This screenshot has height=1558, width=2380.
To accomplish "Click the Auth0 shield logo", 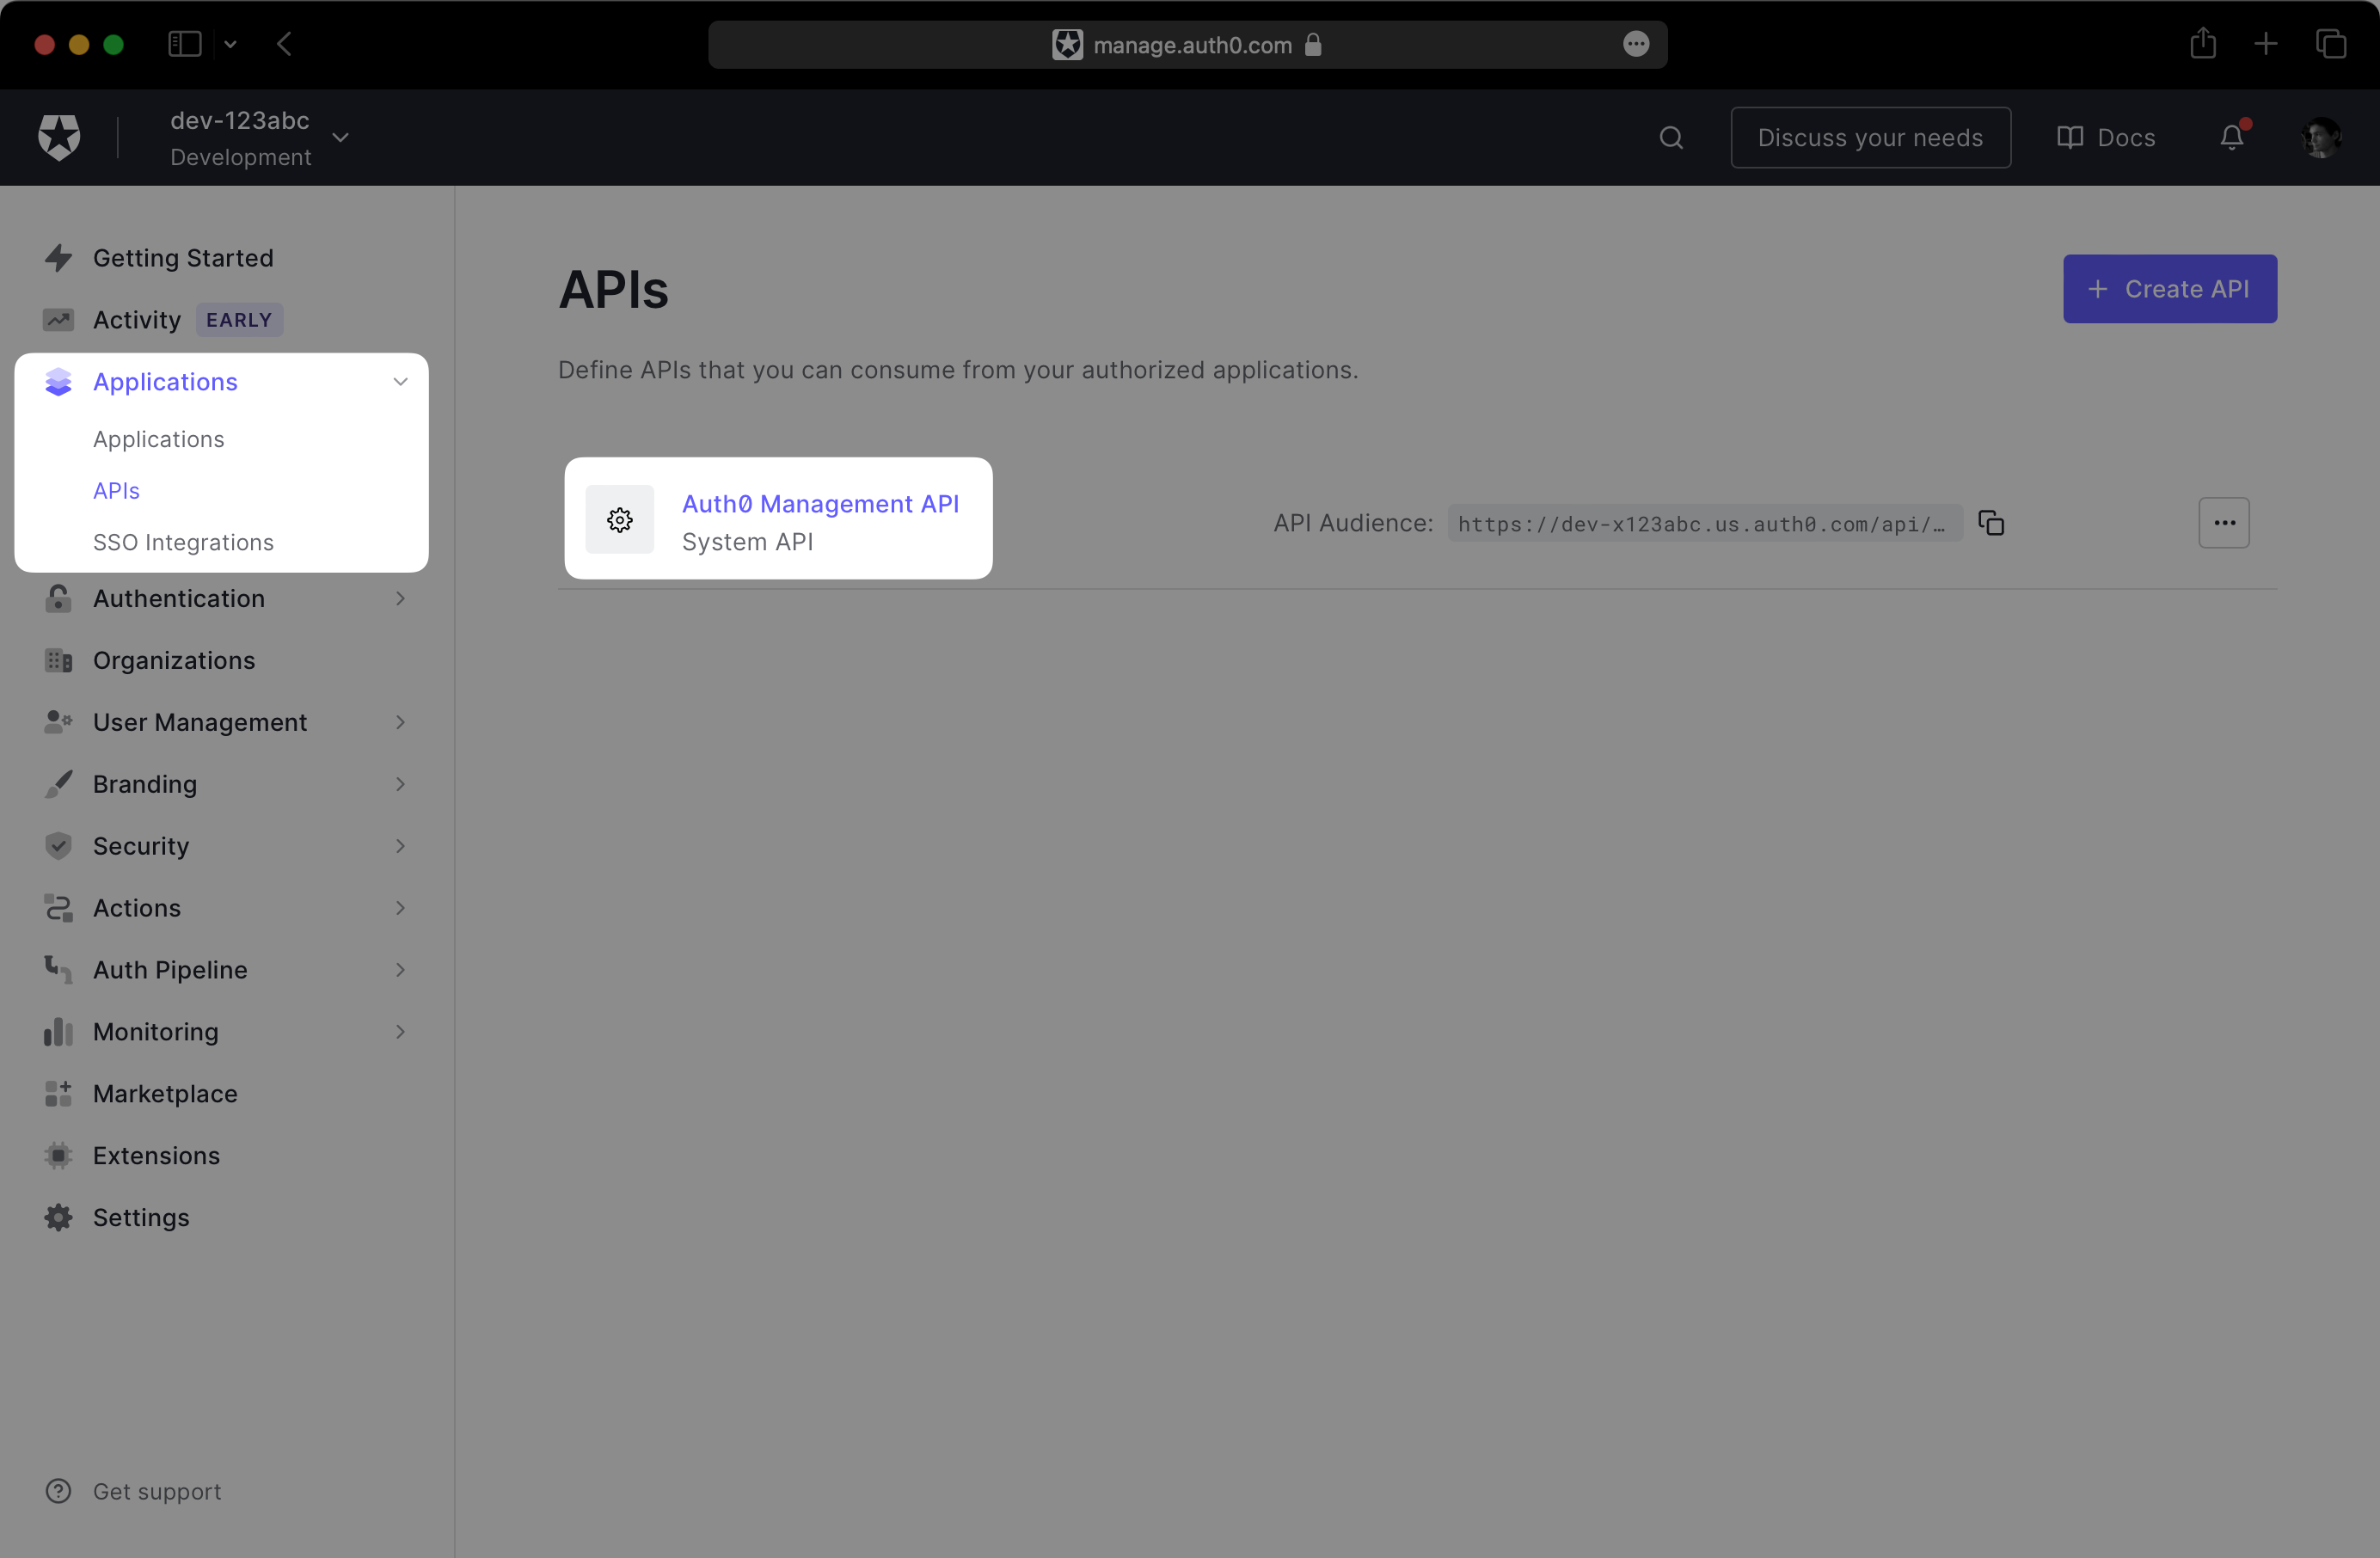I will [59, 137].
